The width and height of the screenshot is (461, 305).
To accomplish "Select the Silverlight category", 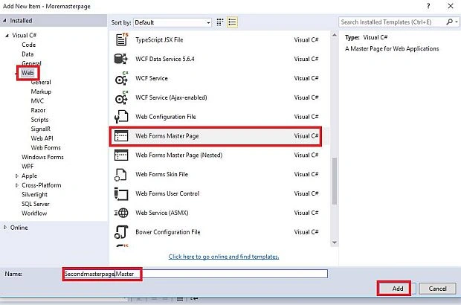I will [x=34, y=194].
